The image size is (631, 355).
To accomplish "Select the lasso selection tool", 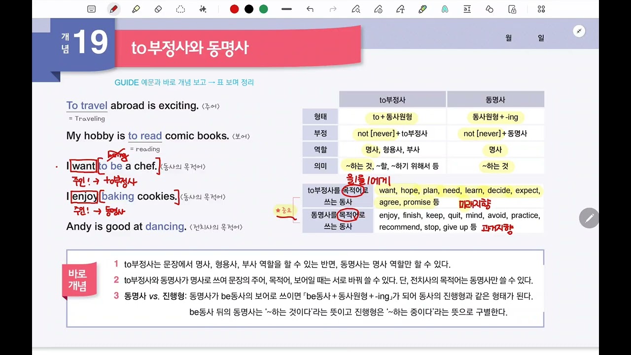I will coord(180,9).
